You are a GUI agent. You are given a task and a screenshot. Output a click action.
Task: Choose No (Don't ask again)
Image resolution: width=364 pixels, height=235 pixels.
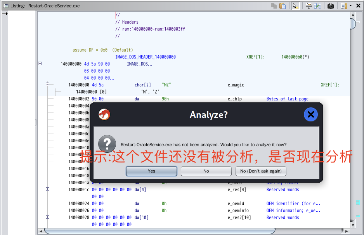(x=261, y=171)
